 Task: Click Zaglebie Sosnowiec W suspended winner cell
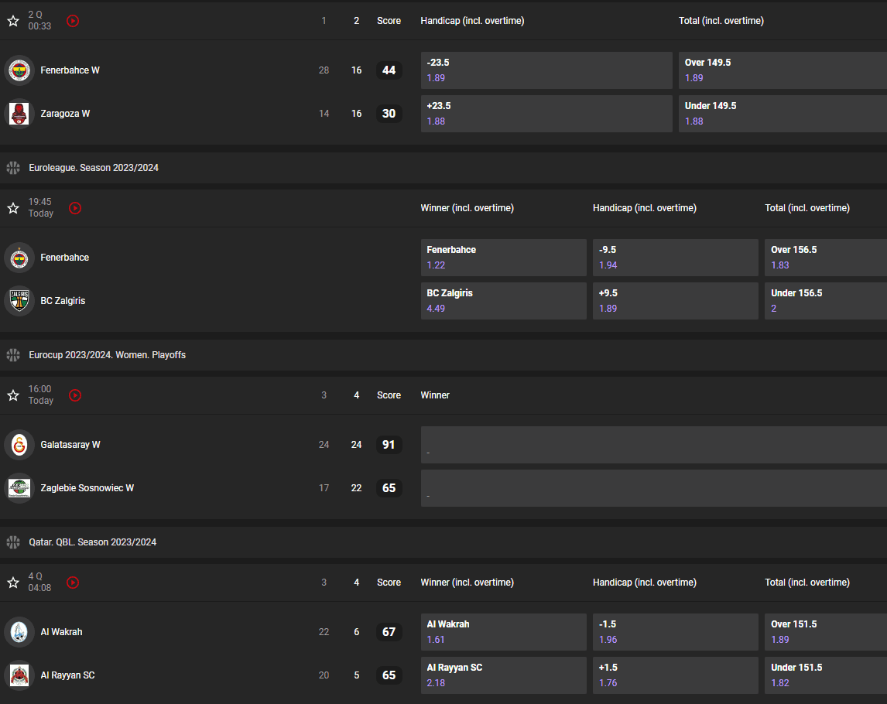point(654,488)
